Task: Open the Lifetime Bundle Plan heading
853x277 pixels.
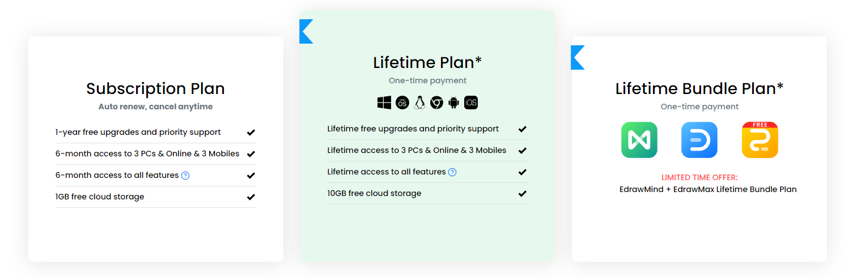Action: [x=699, y=89]
